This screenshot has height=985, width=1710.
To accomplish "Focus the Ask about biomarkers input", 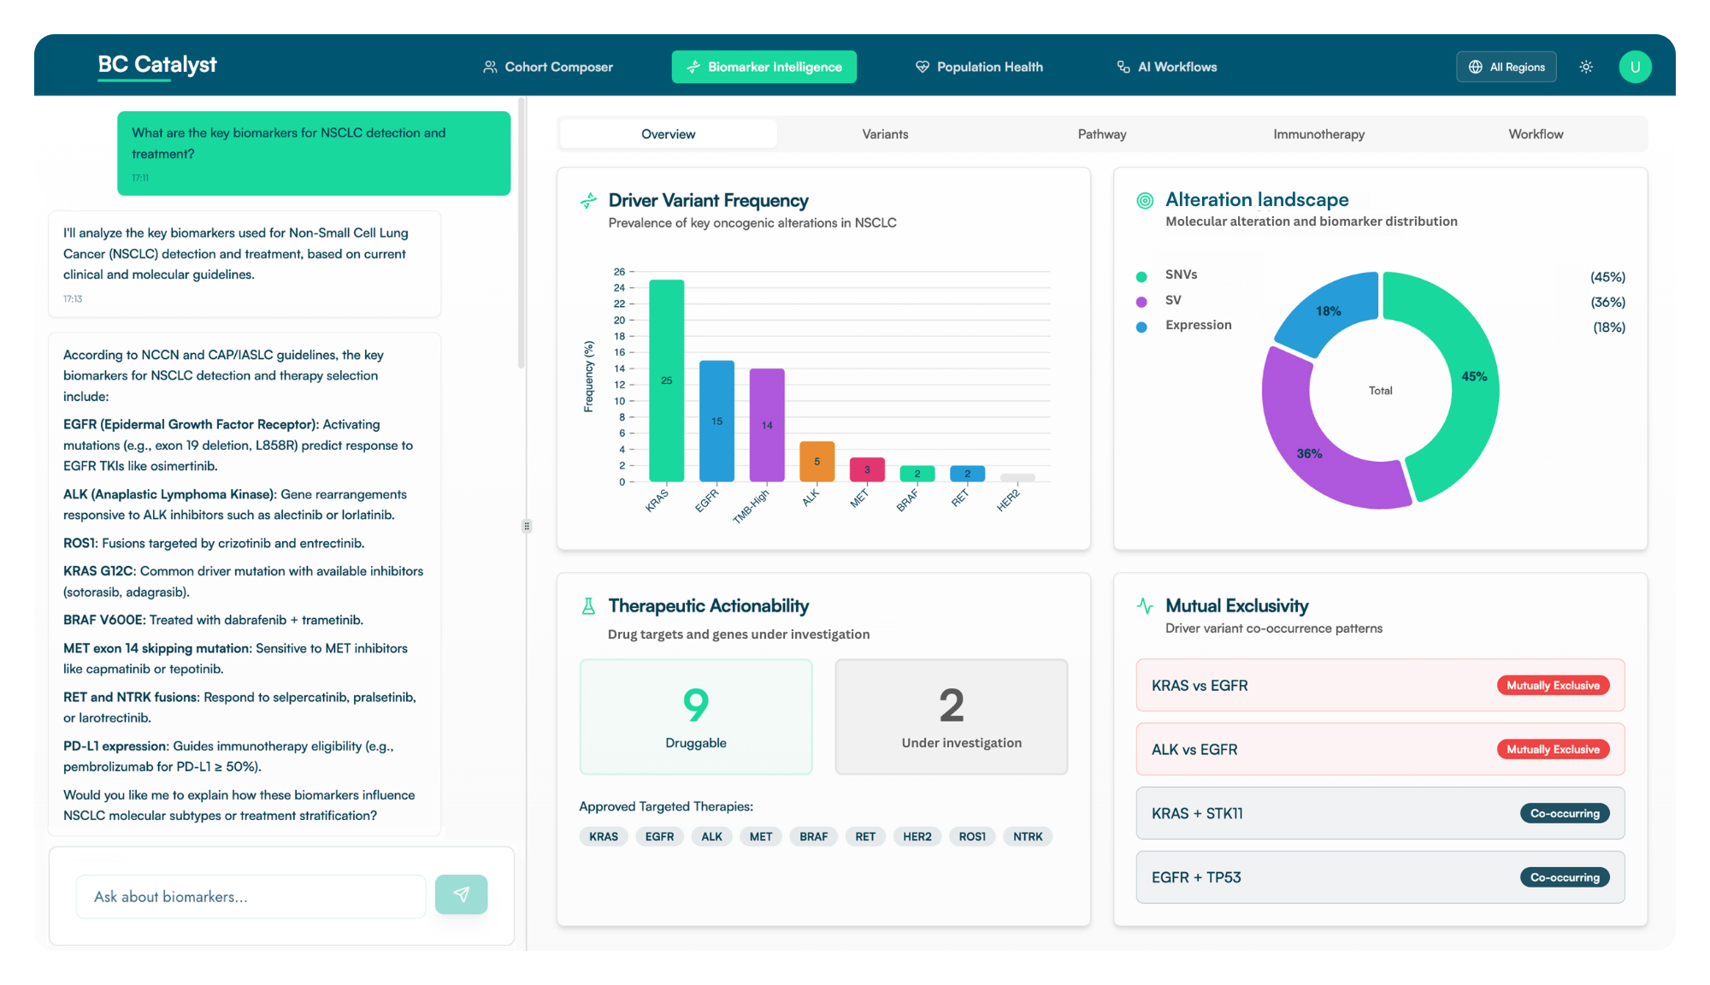I will tap(251, 896).
